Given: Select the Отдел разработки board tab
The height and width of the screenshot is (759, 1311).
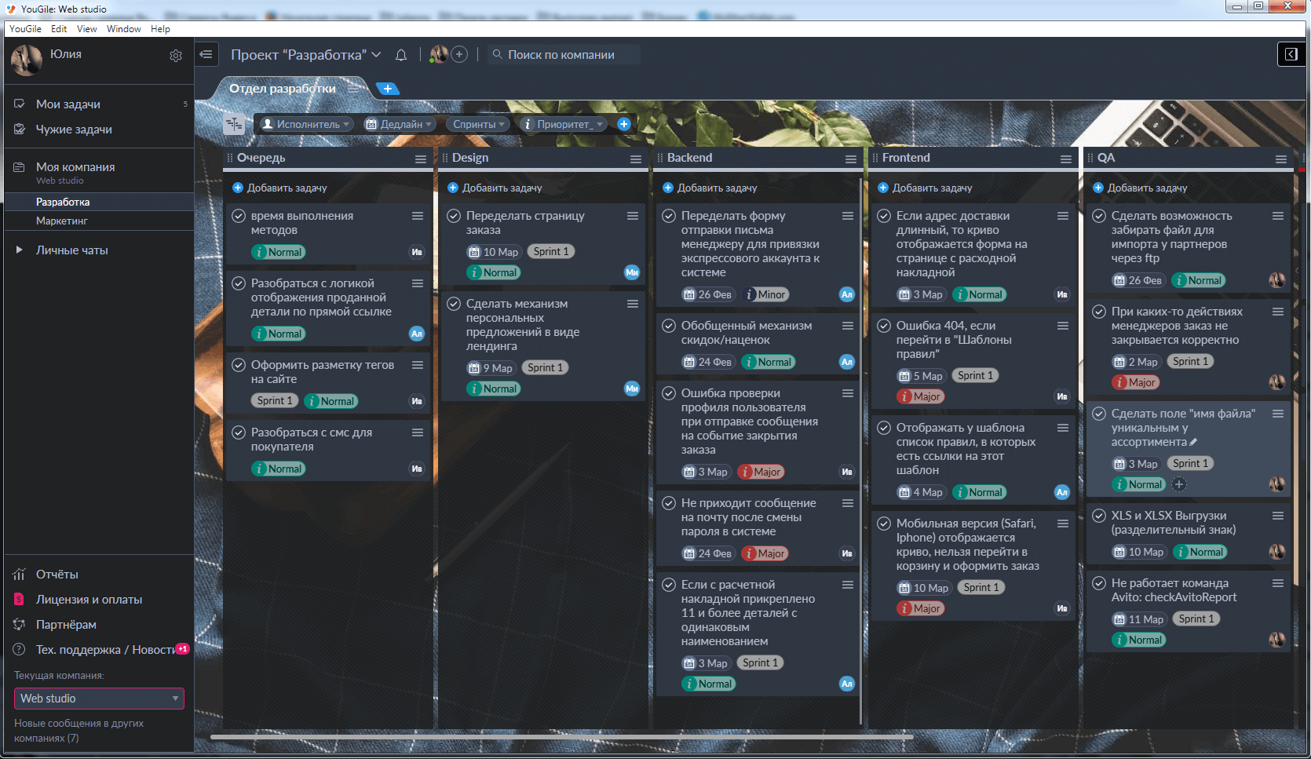Looking at the screenshot, I should (x=283, y=89).
